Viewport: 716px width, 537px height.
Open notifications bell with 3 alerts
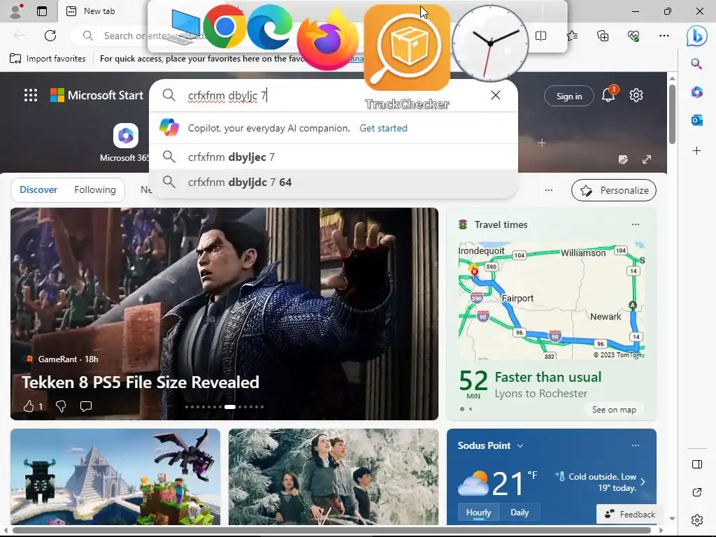click(x=608, y=94)
